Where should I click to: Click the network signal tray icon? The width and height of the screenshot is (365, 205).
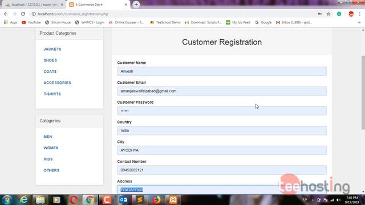332,200
